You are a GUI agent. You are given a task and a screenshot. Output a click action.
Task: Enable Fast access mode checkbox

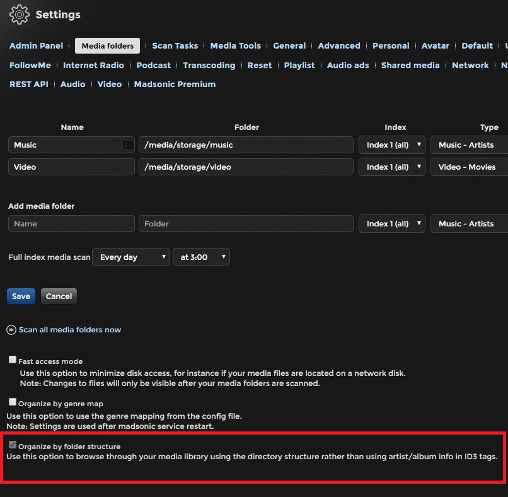(x=13, y=360)
